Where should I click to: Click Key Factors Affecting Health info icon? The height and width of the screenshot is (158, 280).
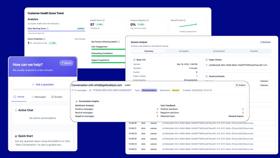tap(119, 42)
